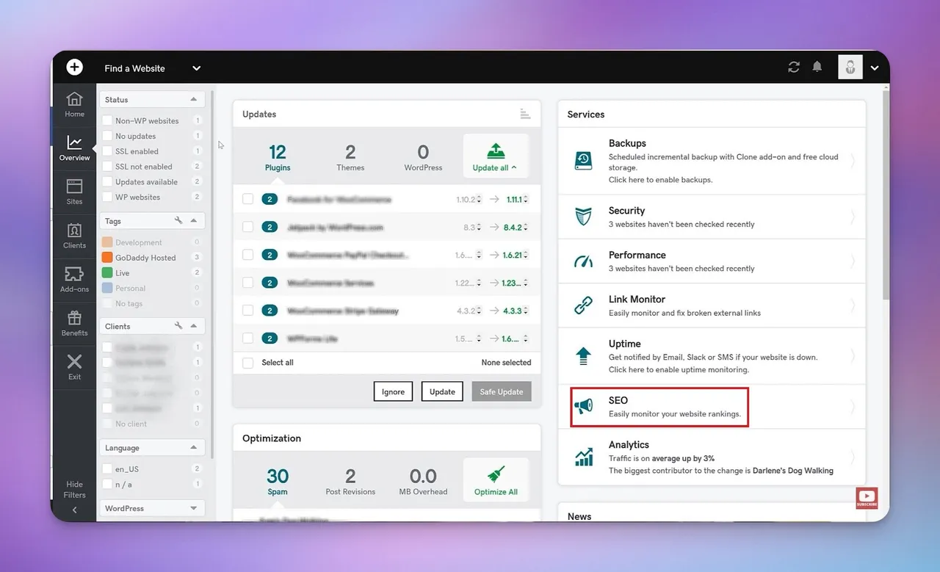940x572 pixels.
Task: Select the 12 Plugins tab
Action: coord(278,157)
